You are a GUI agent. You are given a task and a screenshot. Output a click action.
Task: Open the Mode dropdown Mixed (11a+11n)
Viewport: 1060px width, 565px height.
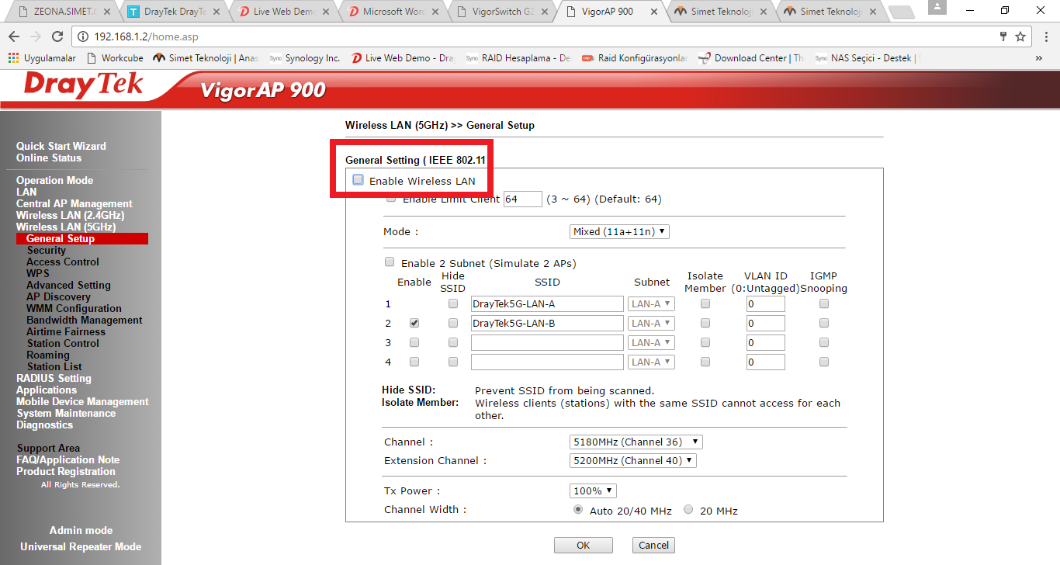click(x=619, y=231)
